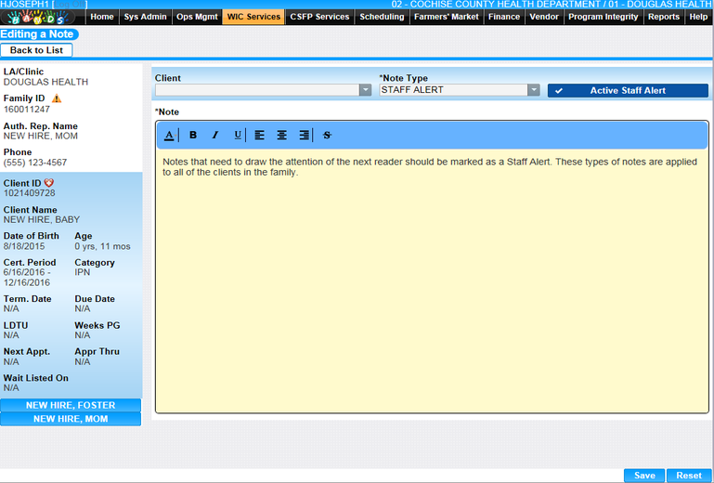Toggle the Active Staff Alert button
Viewport: 714px width, 483px height.
628,90
